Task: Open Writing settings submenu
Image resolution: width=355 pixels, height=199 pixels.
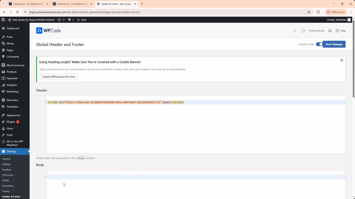Action: pyautogui.click(x=6, y=164)
